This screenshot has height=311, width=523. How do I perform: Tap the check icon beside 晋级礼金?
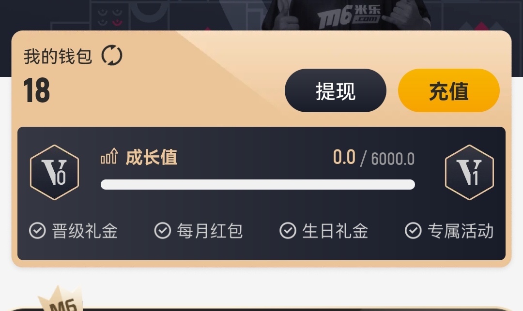37,231
